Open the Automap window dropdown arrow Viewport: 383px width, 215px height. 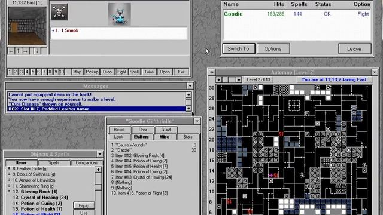tap(375, 72)
